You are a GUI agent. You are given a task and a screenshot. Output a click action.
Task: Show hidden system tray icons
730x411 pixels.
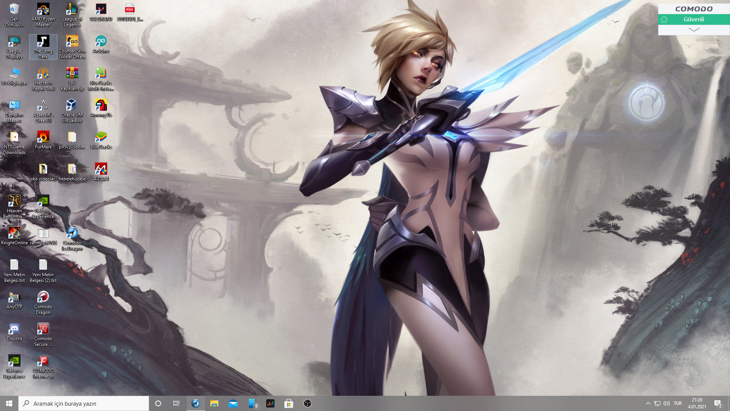point(648,403)
